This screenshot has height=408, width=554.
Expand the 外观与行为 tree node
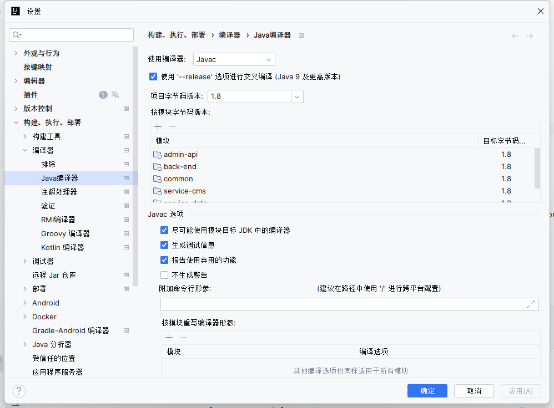tap(16, 53)
